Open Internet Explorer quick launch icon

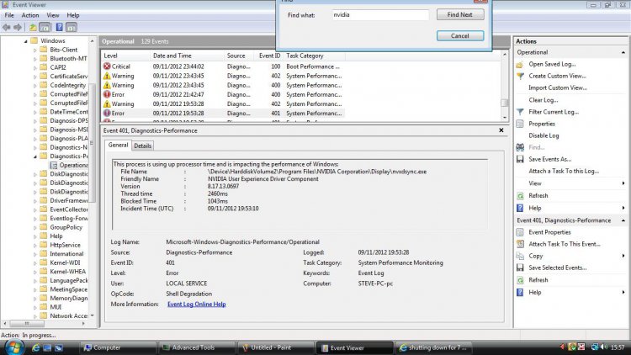(x=35, y=347)
